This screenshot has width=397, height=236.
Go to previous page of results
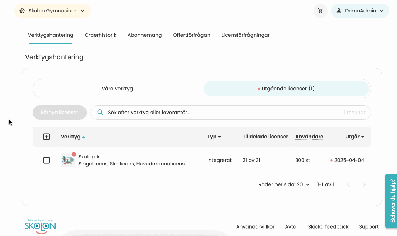[x=348, y=185]
